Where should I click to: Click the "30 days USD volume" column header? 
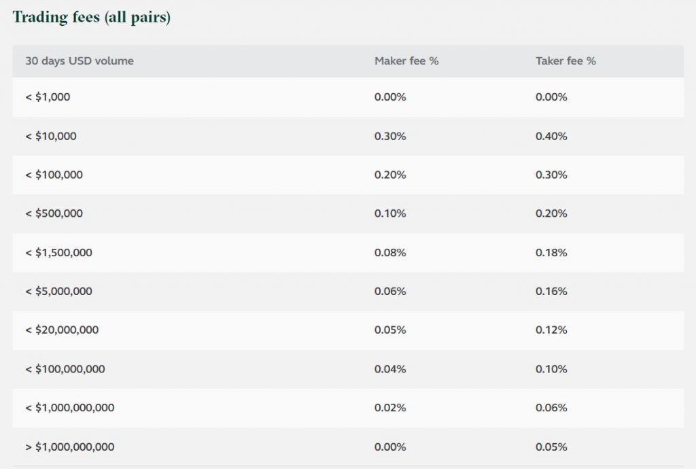(x=80, y=61)
